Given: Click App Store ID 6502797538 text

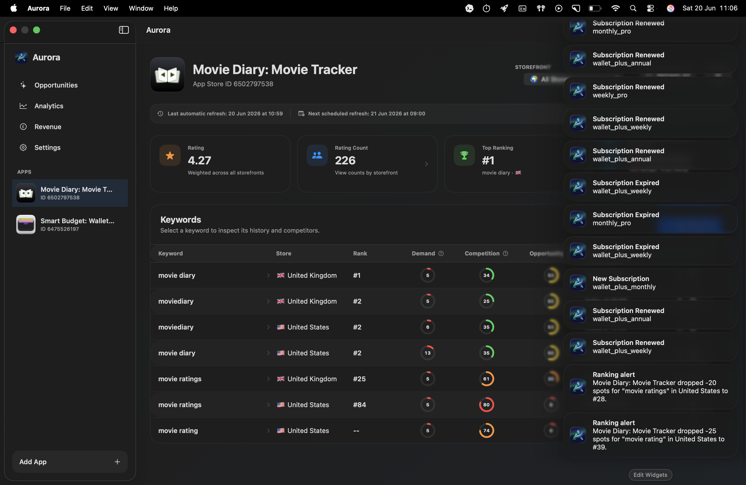Looking at the screenshot, I should (233, 84).
